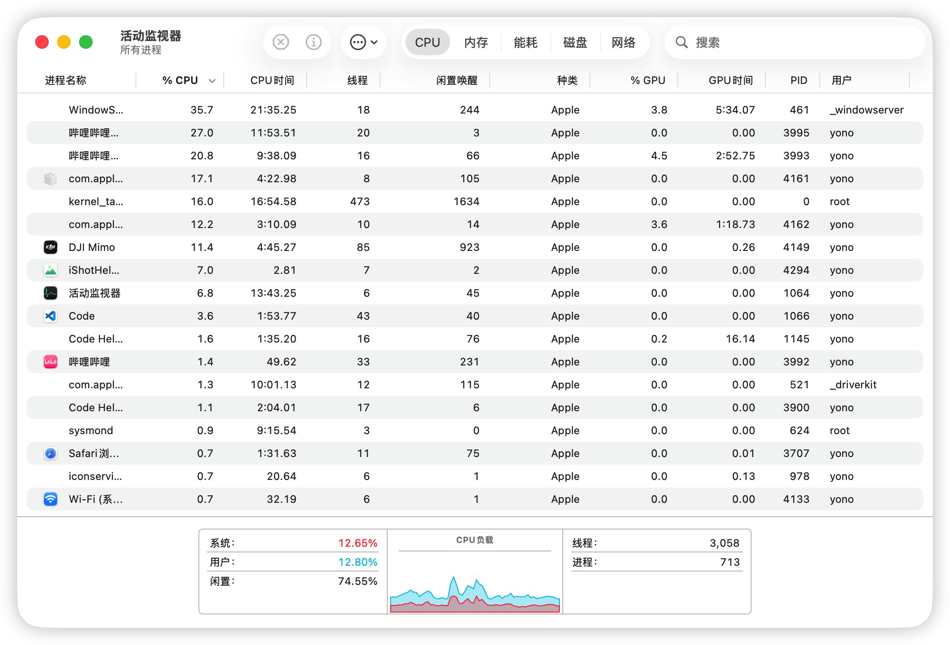Click the stop process X icon
The height and width of the screenshot is (645, 950).
pos(281,42)
